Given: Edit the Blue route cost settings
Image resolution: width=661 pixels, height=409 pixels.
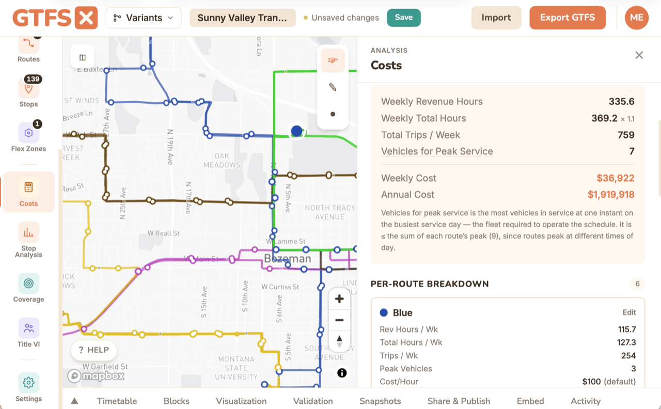Looking at the screenshot, I should click(629, 312).
